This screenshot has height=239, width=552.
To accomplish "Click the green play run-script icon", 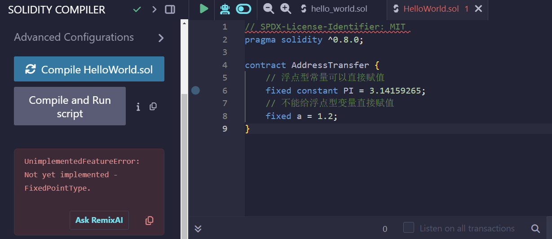I will click(x=204, y=9).
